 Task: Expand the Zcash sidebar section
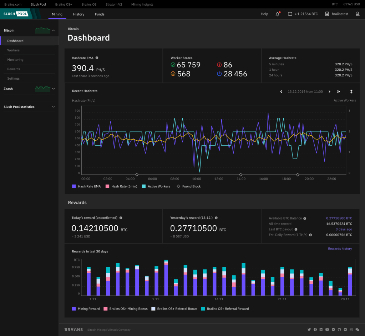coord(53,89)
